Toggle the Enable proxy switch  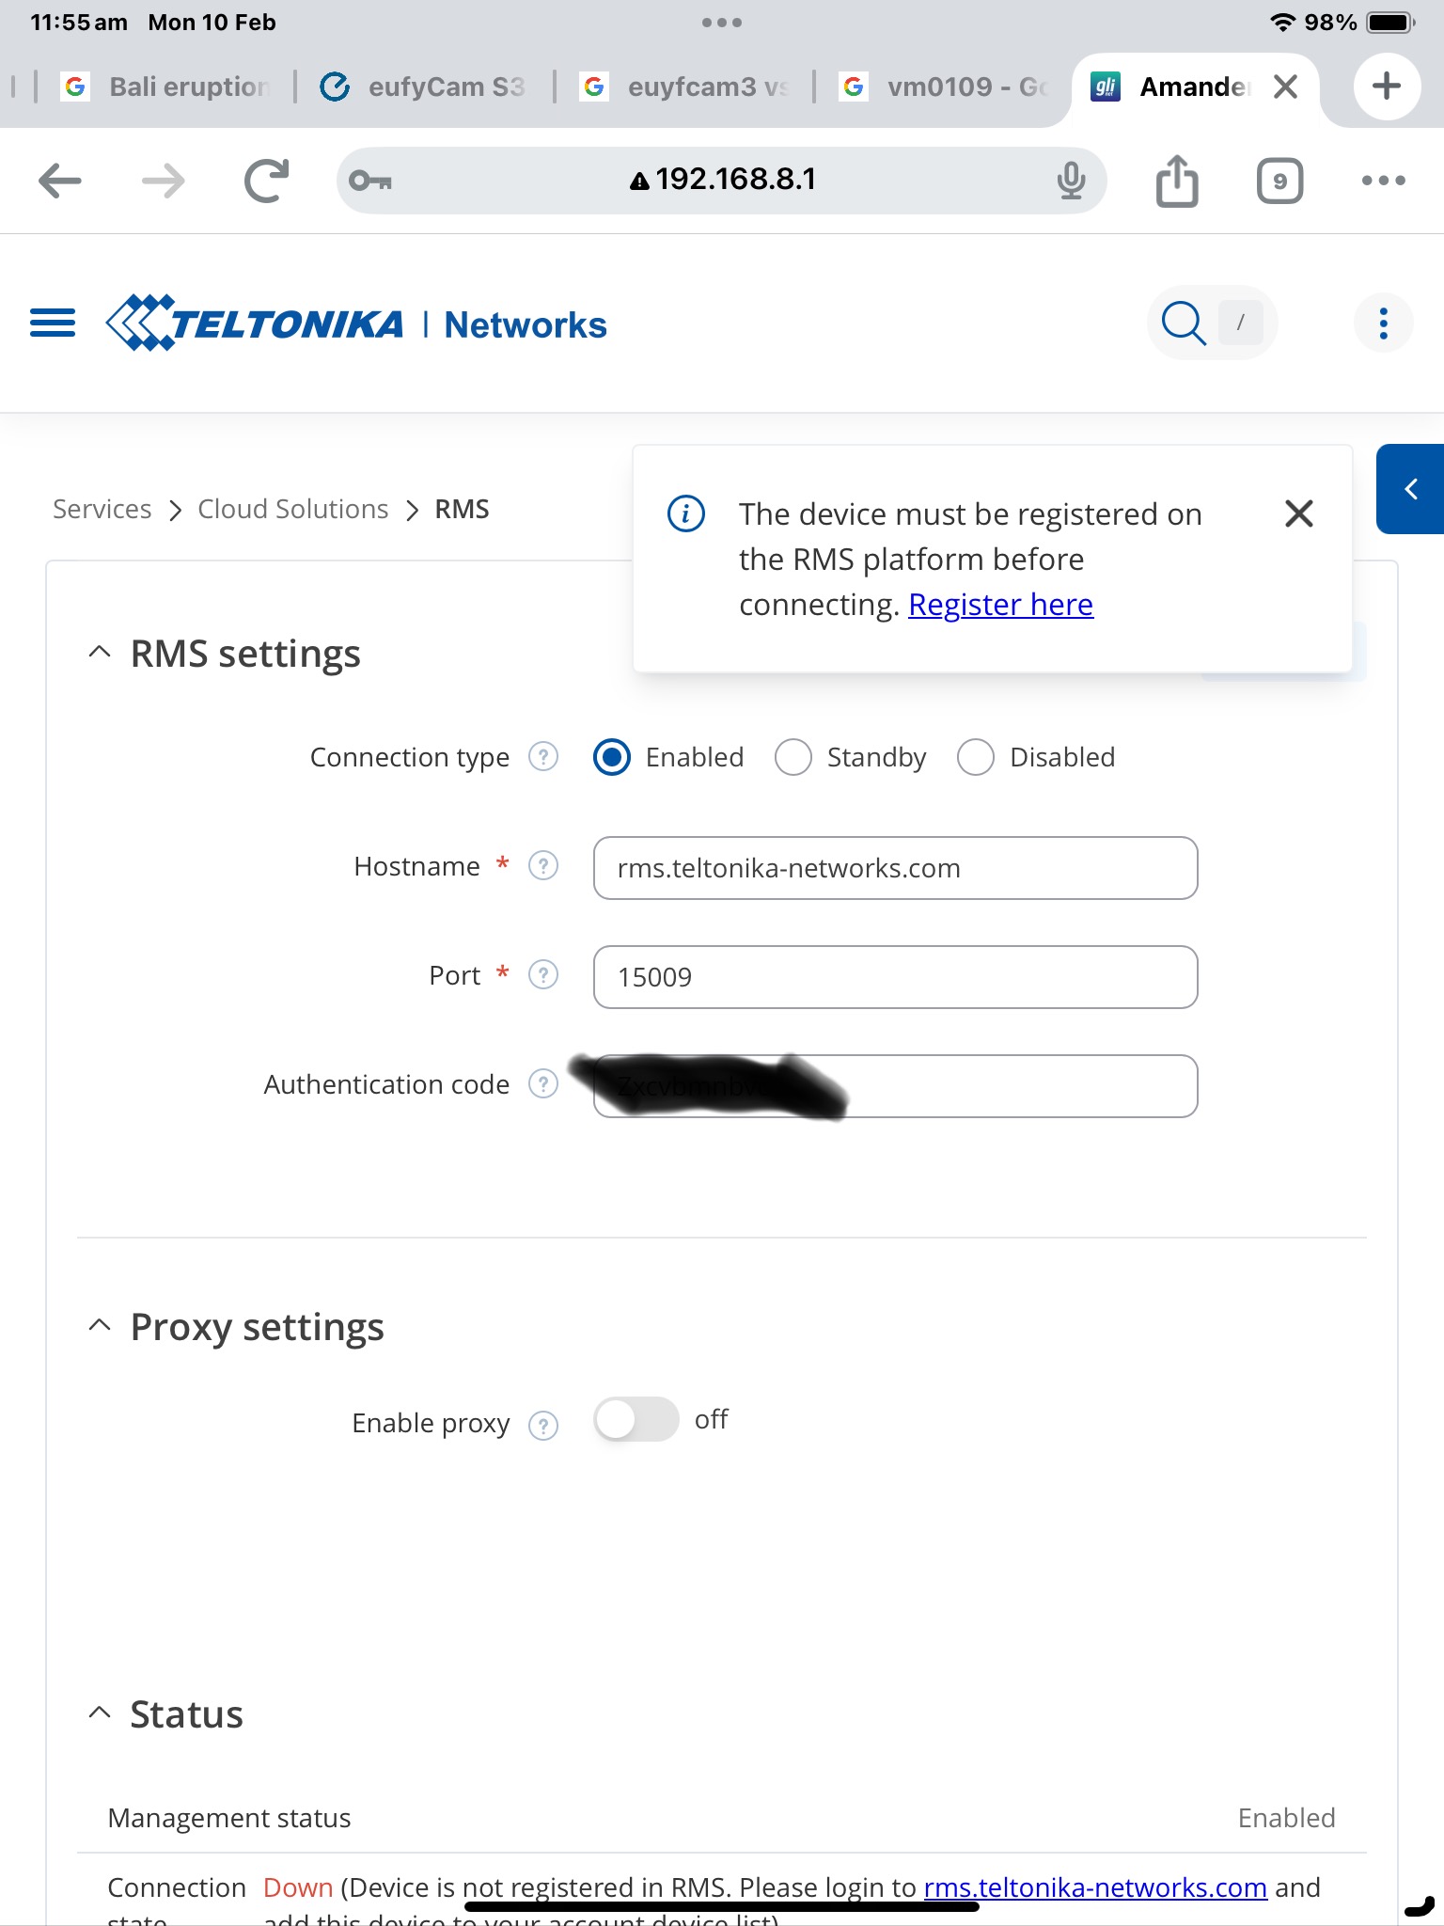click(636, 1419)
